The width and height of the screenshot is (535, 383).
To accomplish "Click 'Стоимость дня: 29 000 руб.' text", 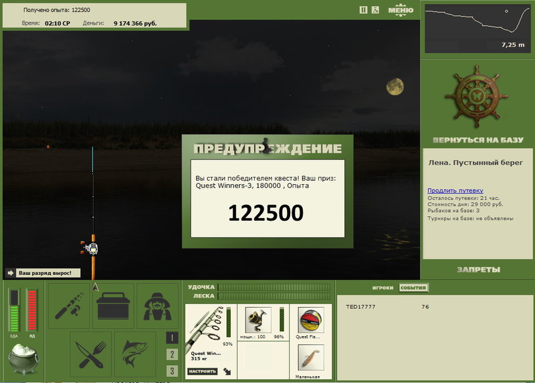I will (465, 205).
